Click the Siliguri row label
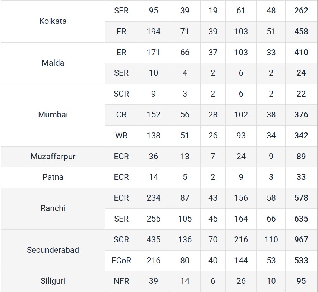This screenshot has height=292, width=318. (53, 281)
